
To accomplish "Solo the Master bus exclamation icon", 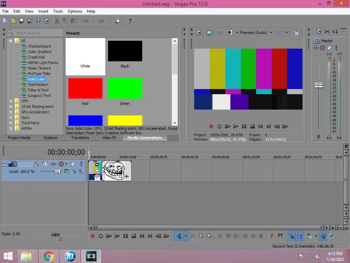I will pos(336,48).
